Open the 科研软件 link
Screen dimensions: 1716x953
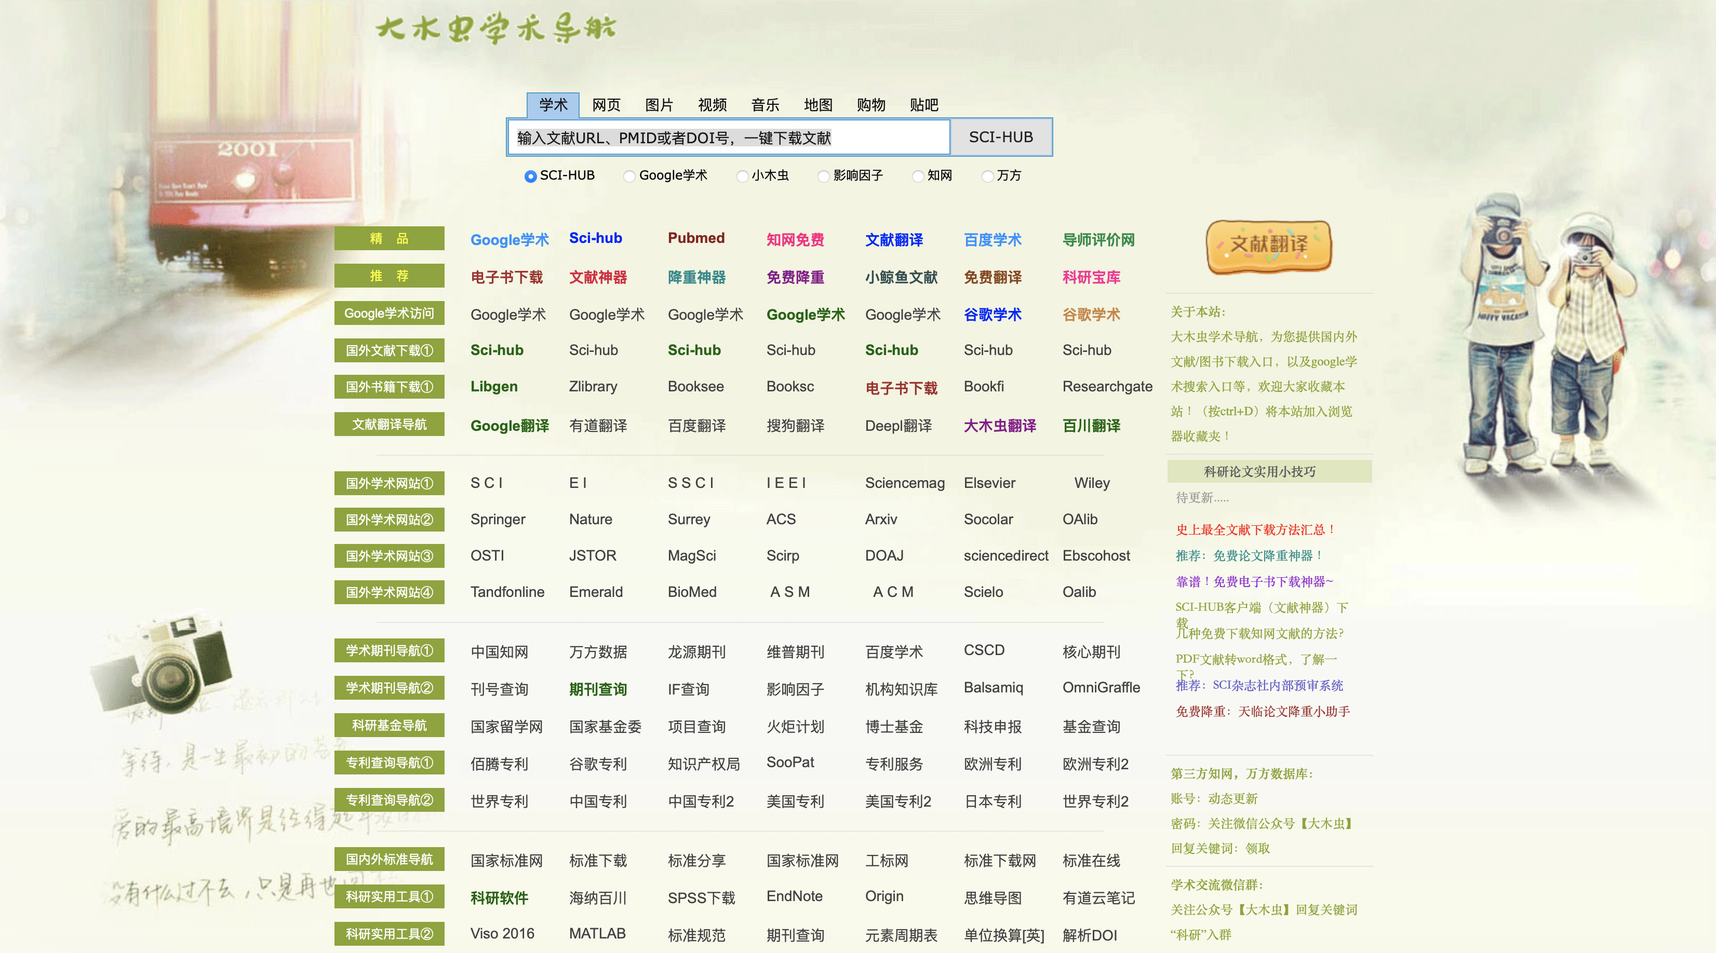[x=499, y=898]
